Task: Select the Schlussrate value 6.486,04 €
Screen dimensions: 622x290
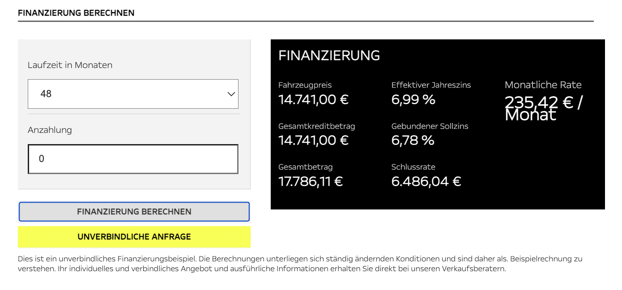Action: click(x=426, y=181)
